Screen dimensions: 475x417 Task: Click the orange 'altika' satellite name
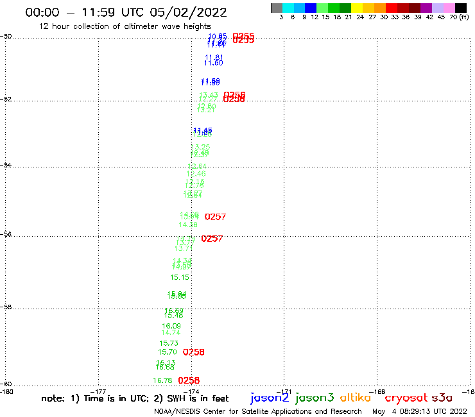[356, 397]
